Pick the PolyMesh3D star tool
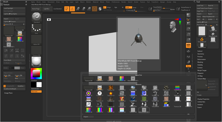222x122 pixels. (x=213, y=34)
